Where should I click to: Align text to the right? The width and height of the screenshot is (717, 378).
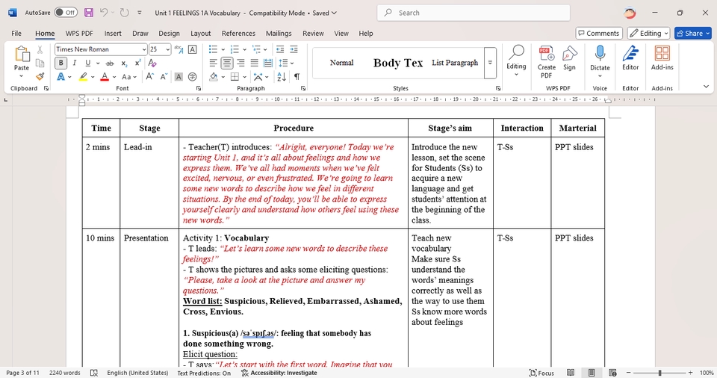[x=240, y=63]
